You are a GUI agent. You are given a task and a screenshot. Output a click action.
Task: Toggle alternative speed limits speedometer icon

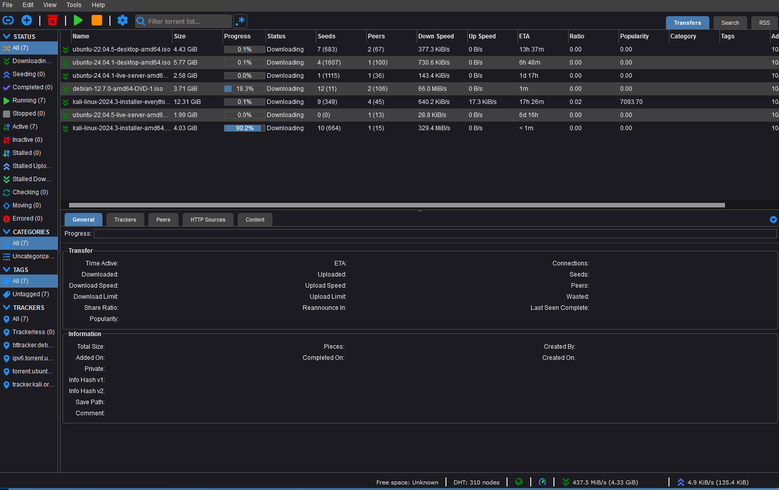point(542,482)
